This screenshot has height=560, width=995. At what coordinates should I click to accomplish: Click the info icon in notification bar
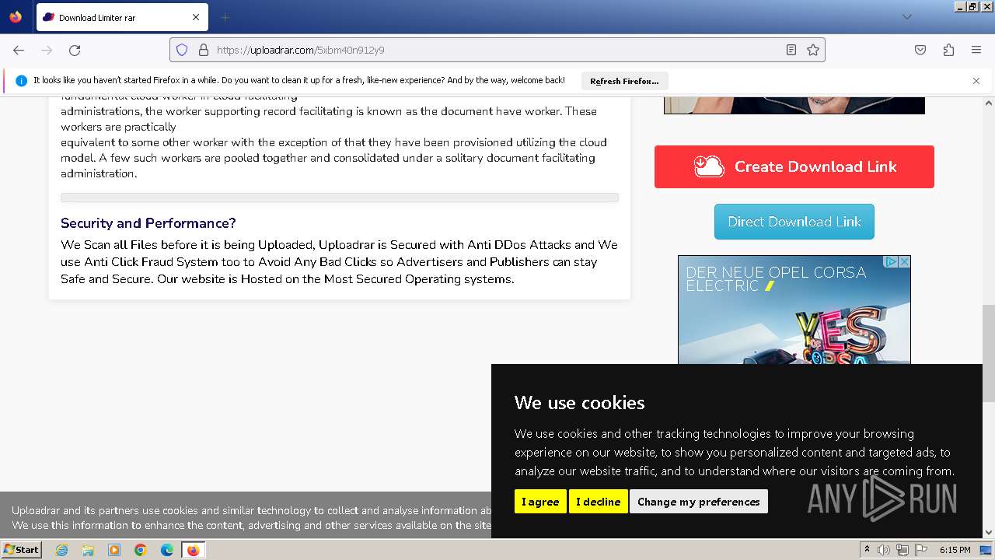[21, 81]
